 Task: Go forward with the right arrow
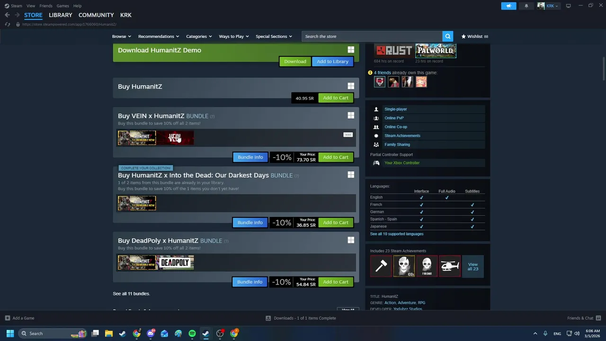[17, 15]
